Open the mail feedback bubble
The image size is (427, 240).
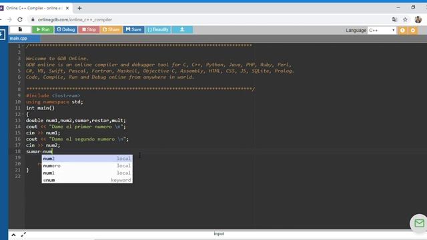[x=419, y=223]
